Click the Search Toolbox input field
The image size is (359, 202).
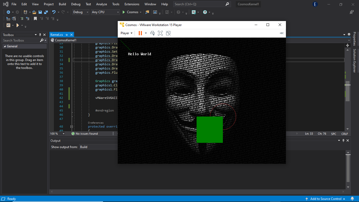pos(21,40)
